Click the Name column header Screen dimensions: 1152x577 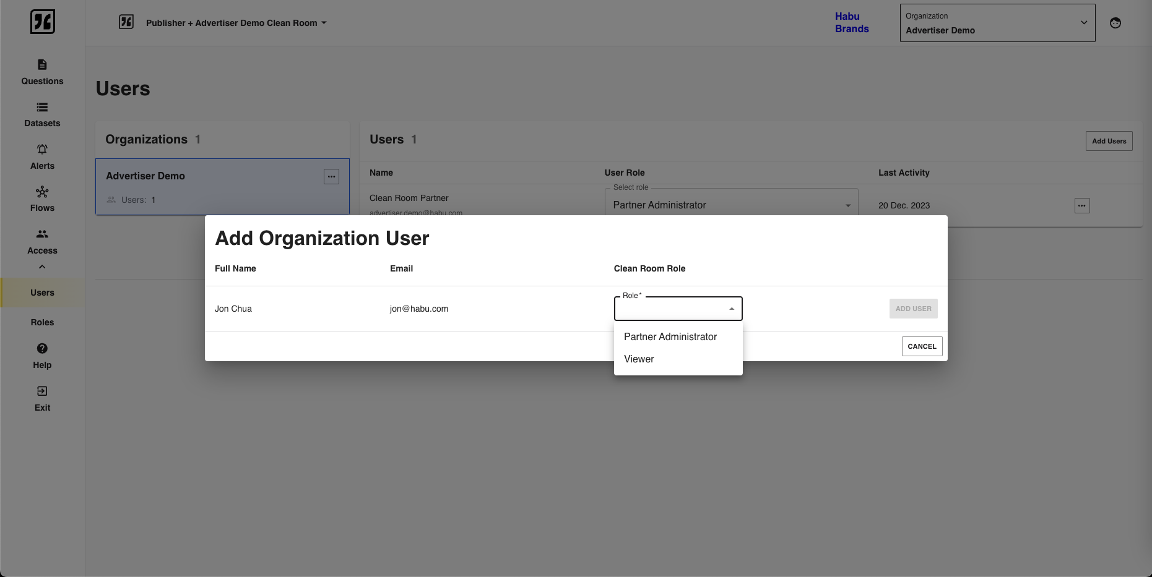381,173
